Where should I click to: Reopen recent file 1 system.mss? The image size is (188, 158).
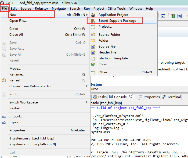(x=49, y=138)
